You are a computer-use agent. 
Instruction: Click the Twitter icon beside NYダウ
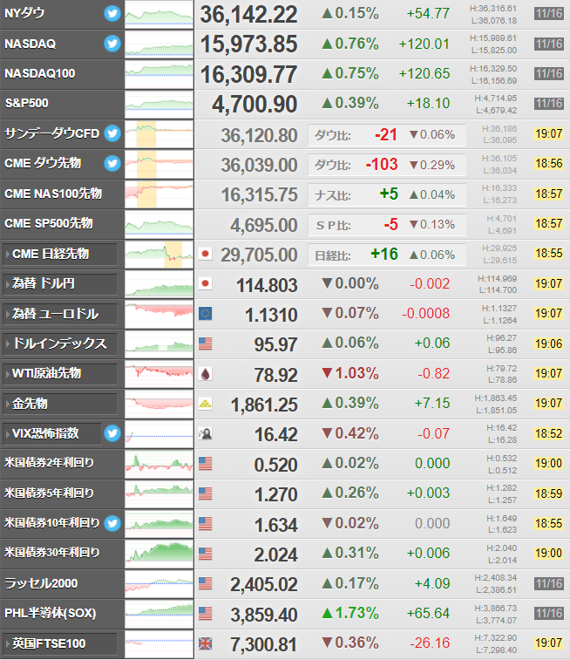click(x=112, y=13)
